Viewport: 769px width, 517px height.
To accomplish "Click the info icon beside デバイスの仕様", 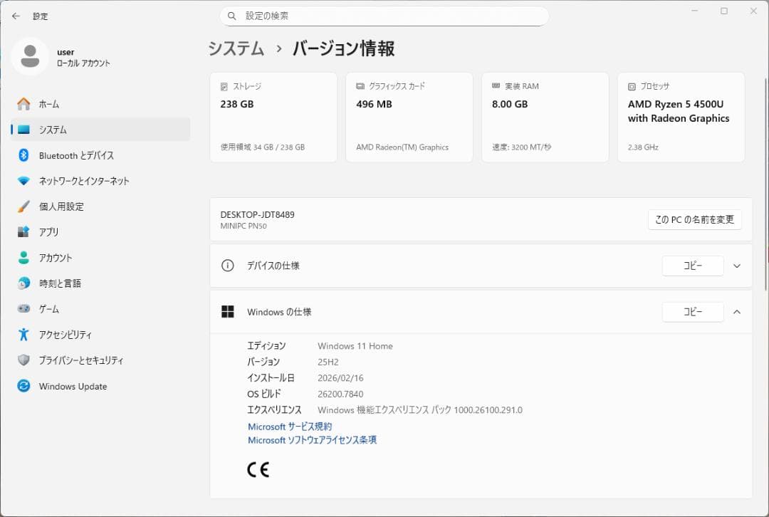I will [x=228, y=266].
